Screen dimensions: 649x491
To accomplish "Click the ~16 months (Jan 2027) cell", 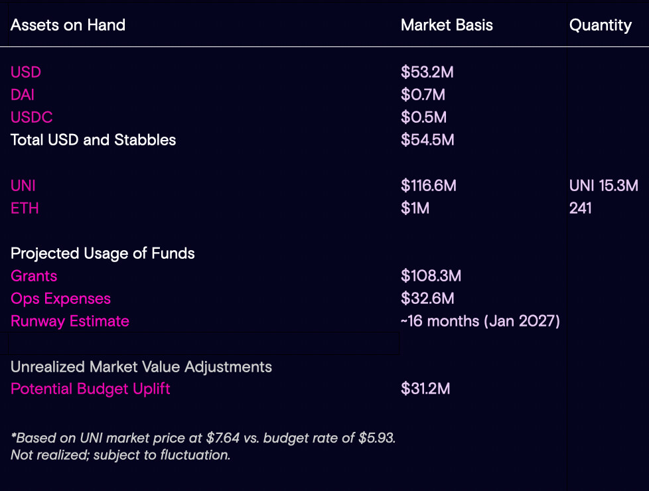I will tap(480, 321).
